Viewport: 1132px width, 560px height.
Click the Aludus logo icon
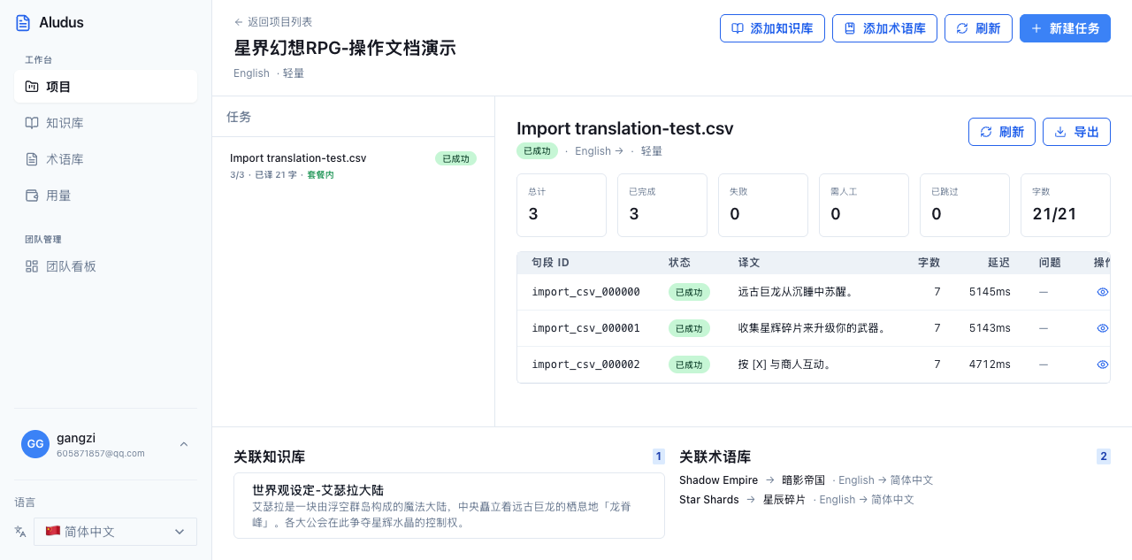click(23, 23)
